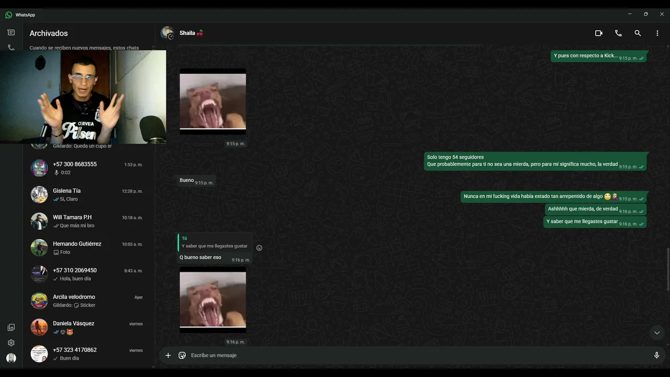
Task: Click the 'Nunca en mi fucking vida' message
Action: pos(555,197)
